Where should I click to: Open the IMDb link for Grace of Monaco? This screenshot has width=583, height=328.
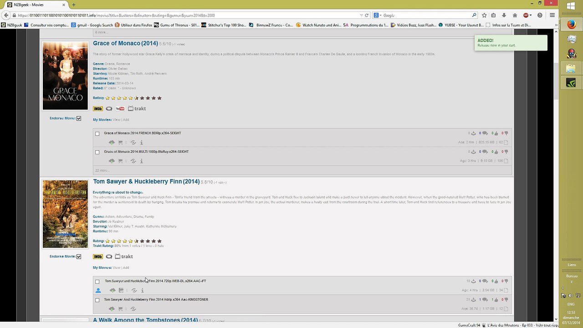pyautogui.click(x=97, y=109)
